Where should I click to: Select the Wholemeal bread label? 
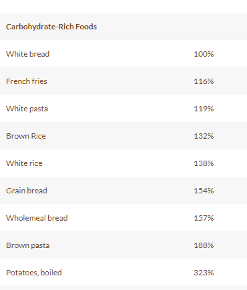(37, 218)
